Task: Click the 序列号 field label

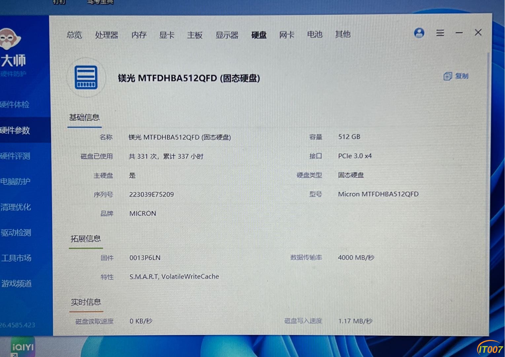Action: 103,194
